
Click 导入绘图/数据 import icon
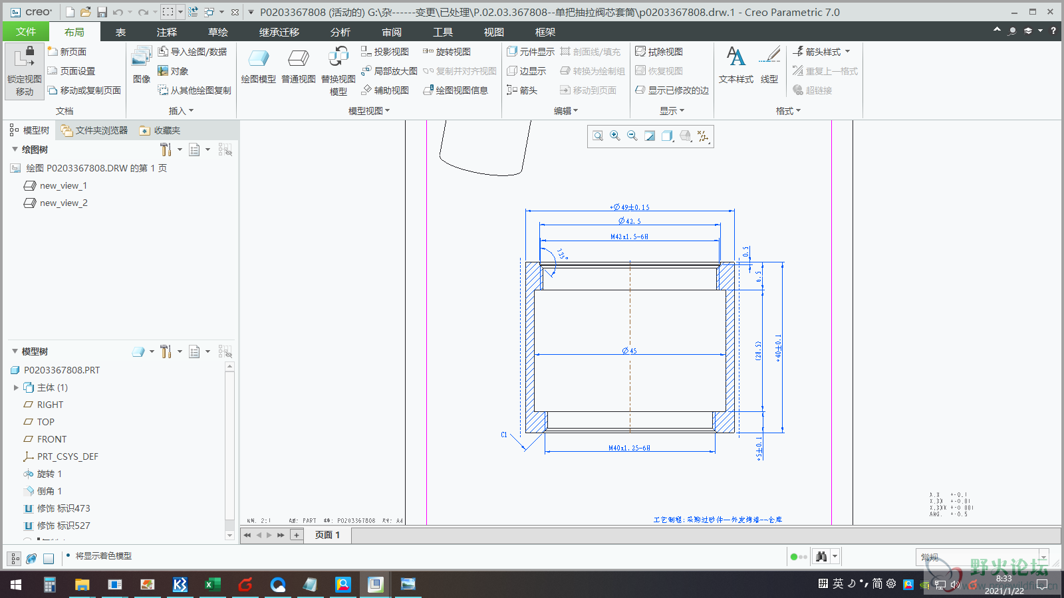[163, 51]
